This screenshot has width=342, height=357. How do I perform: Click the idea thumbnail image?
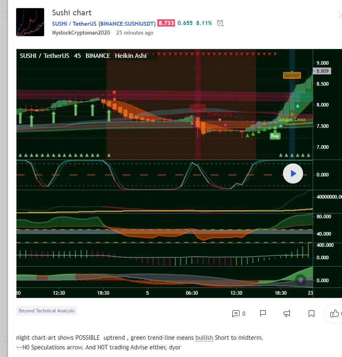[30, 22]
